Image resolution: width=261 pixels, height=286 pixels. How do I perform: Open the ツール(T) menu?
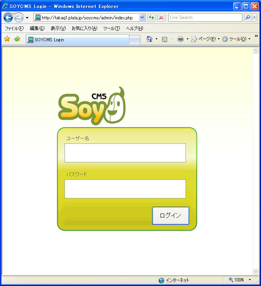(112, 28)
